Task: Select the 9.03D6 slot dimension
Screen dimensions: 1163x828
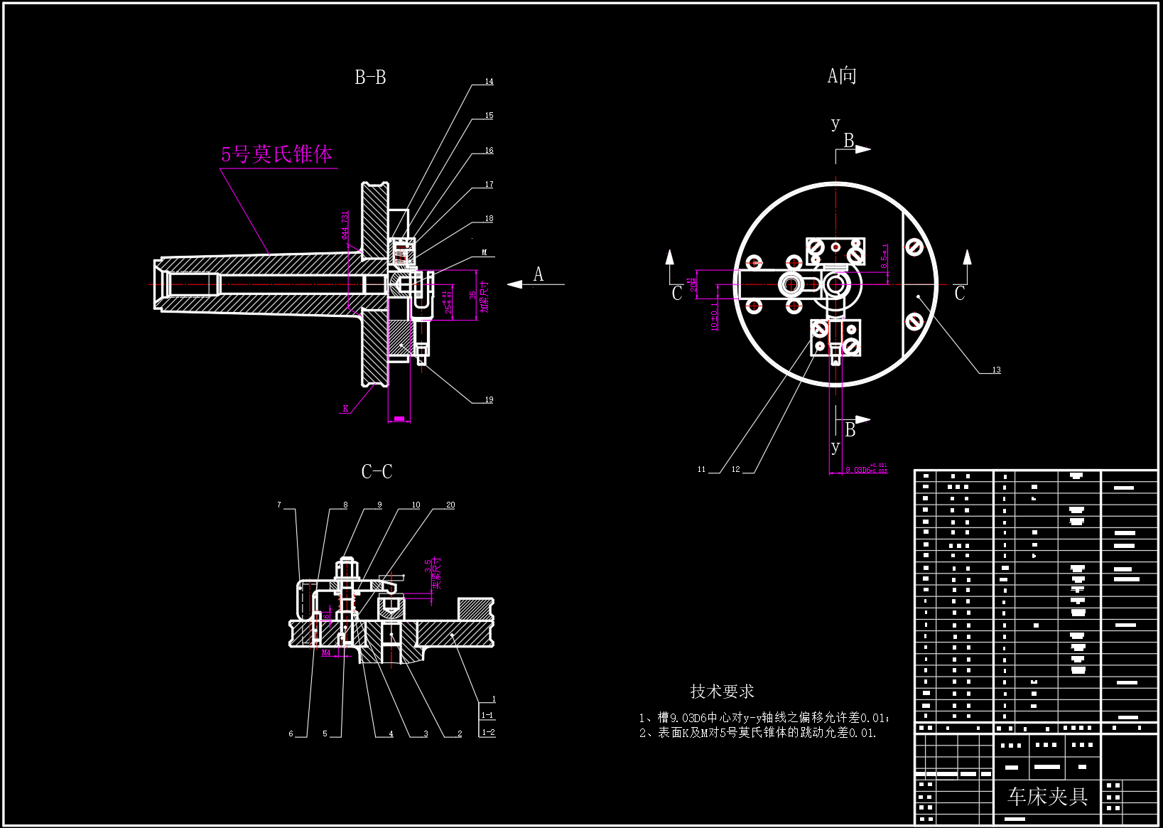Action: (x=865, y=470)
